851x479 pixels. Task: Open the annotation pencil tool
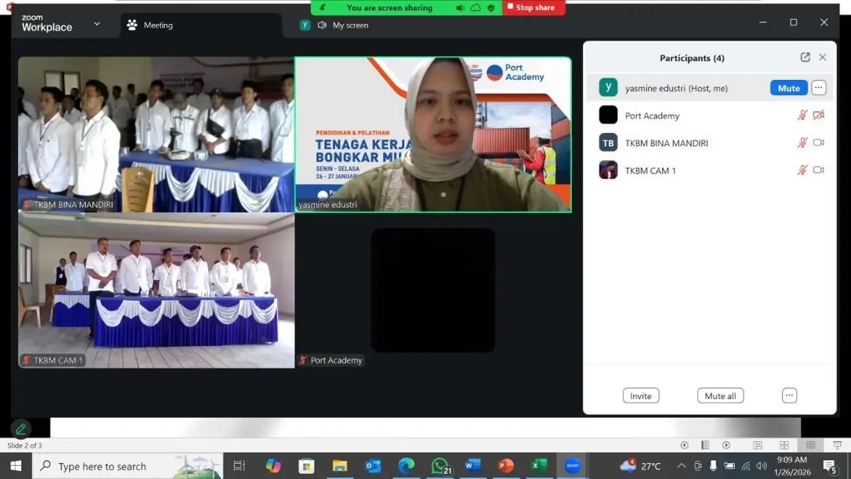point(21,429)
